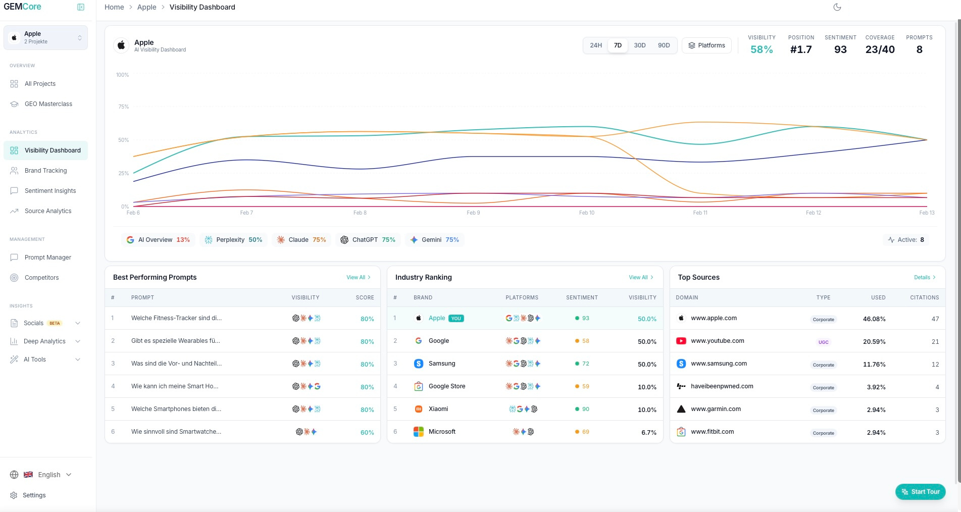
Task: Click the www.youtube.com source row
Action: click(717, 341)
